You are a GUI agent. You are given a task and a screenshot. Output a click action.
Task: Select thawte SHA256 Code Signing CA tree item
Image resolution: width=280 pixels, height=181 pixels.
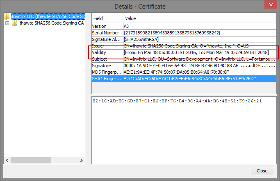pos(52,23)
